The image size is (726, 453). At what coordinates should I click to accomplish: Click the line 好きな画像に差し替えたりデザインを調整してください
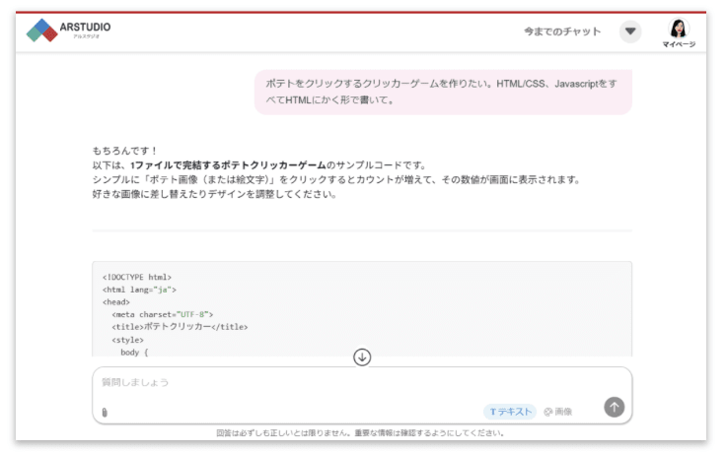[214, 194]
